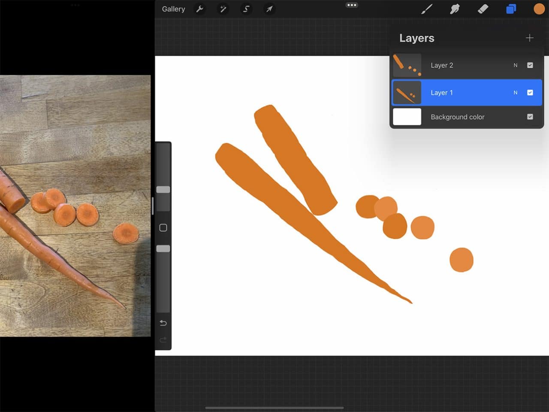
Task: Return to the Gallery
Action: 173,9
